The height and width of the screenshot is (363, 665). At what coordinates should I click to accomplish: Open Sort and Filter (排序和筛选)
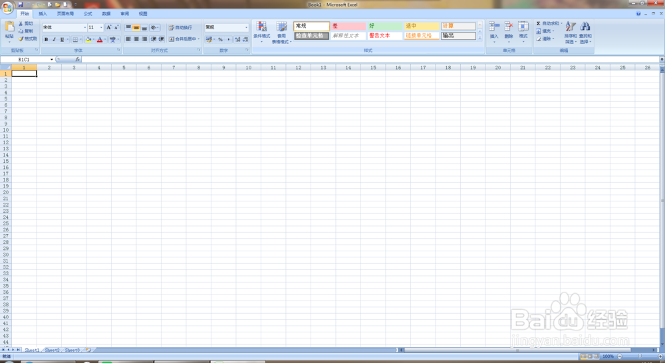click(x=571, y=32)
